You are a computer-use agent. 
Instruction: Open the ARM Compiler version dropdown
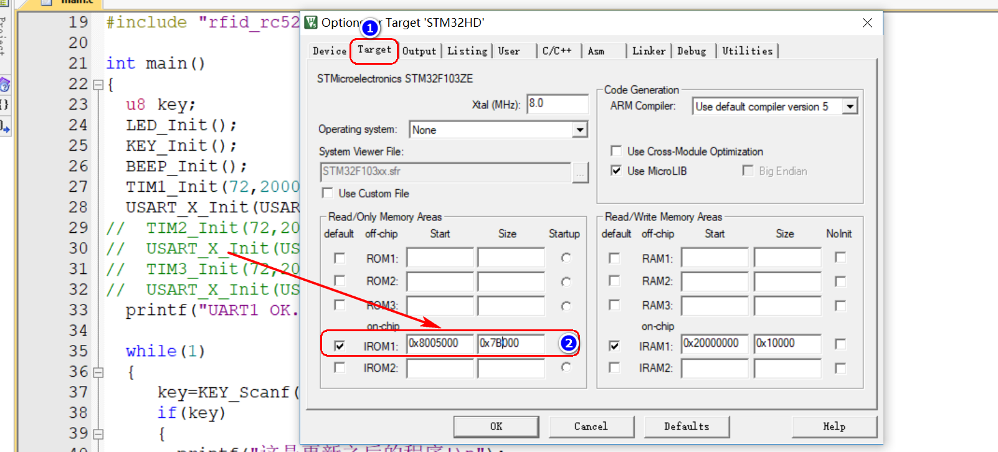(x=850, y=106)
